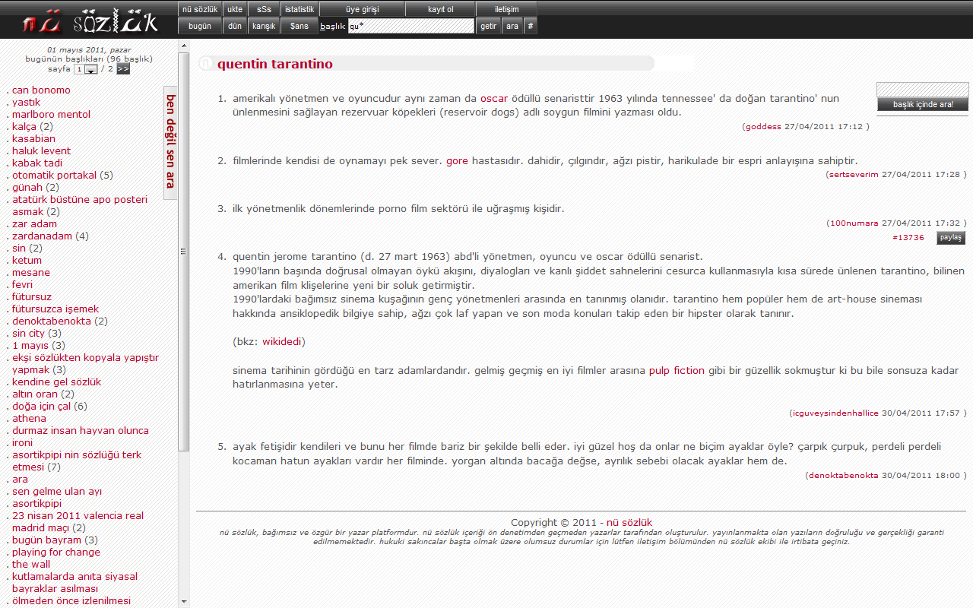The height and width of the screenshot is (608, 973).
Task: Open the mesane topic
Action: point(31,273)
